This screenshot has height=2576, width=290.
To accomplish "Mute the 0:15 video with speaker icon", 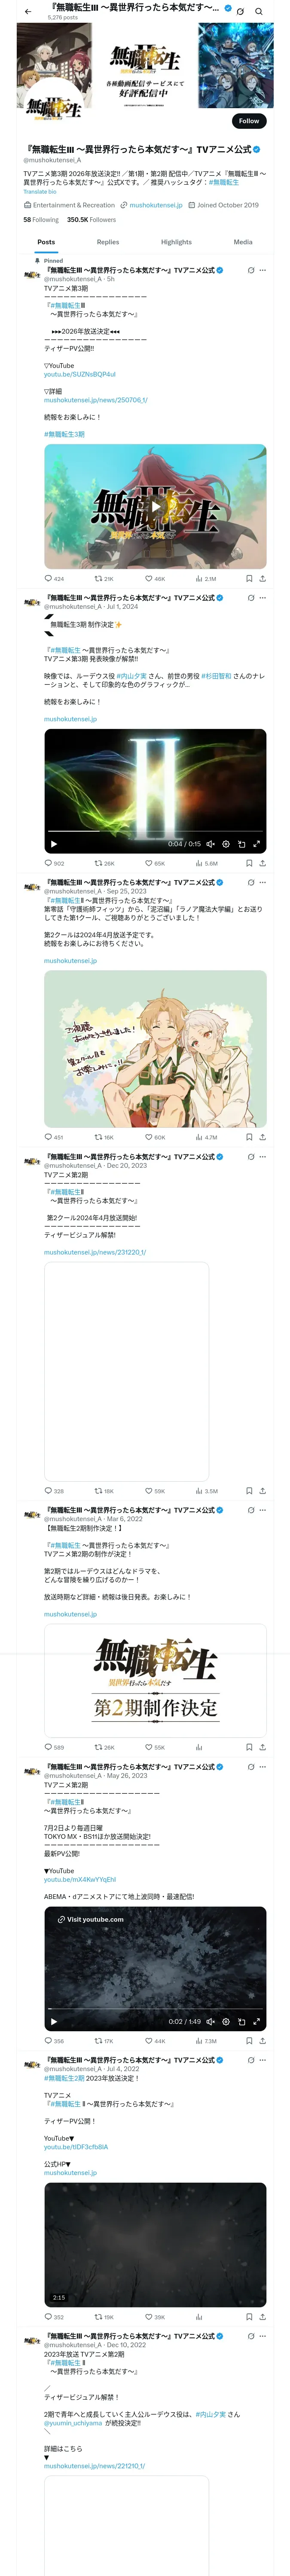I will pyautogui.click(x=210, y=844).
